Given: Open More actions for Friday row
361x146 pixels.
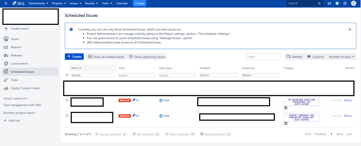Looking at the screenshot, I should (x=348, y=116).
